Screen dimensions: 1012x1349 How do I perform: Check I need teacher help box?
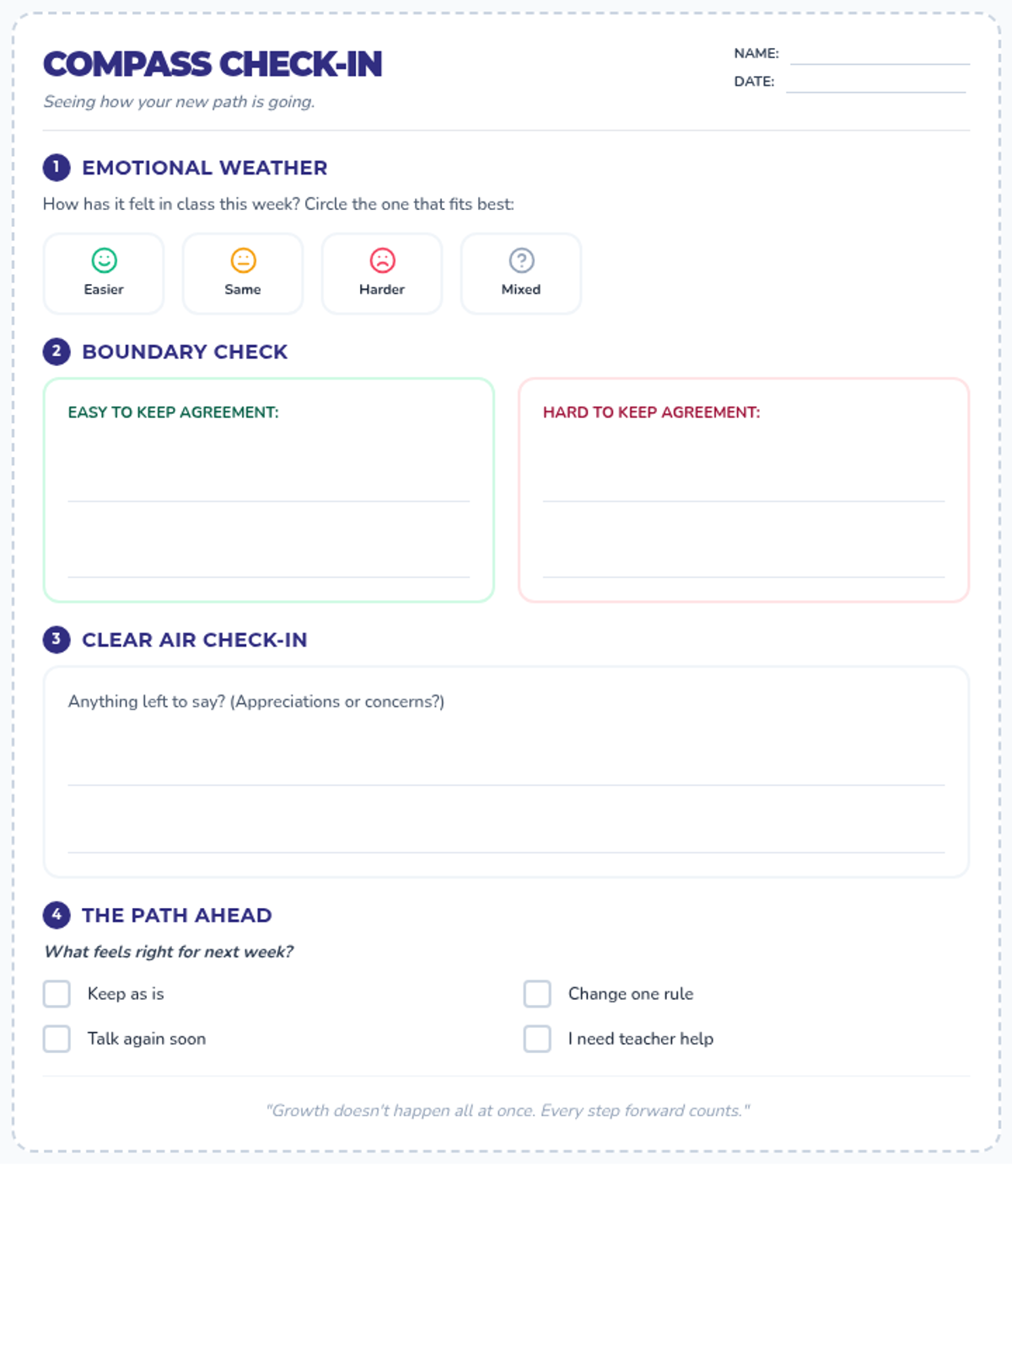(x=537, y=1038)
